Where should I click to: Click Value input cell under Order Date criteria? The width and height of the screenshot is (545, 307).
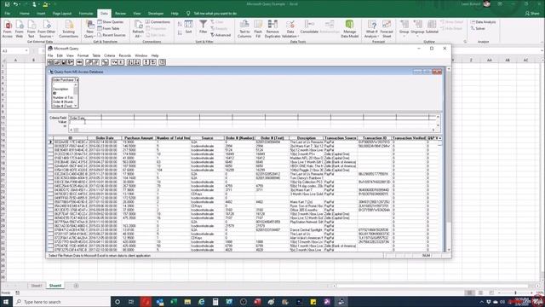tap(85, 122)
